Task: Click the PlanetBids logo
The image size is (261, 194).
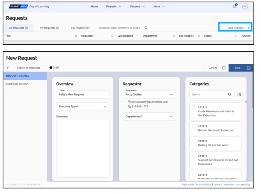Action: tap(18, 6)
